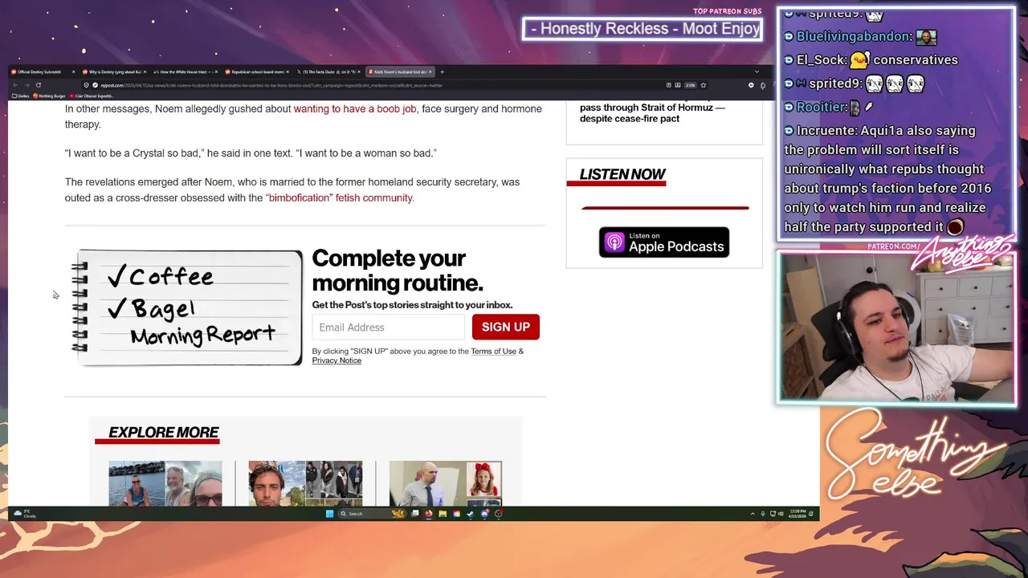The width and height of the screenshot is (1028, 578).
Task: Open volume tray icon
Action: (x=781, y=514)
